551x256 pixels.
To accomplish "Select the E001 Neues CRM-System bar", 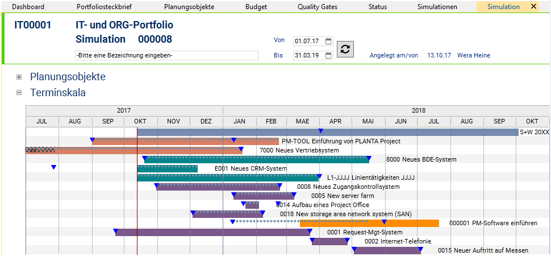I will [167, 168].
